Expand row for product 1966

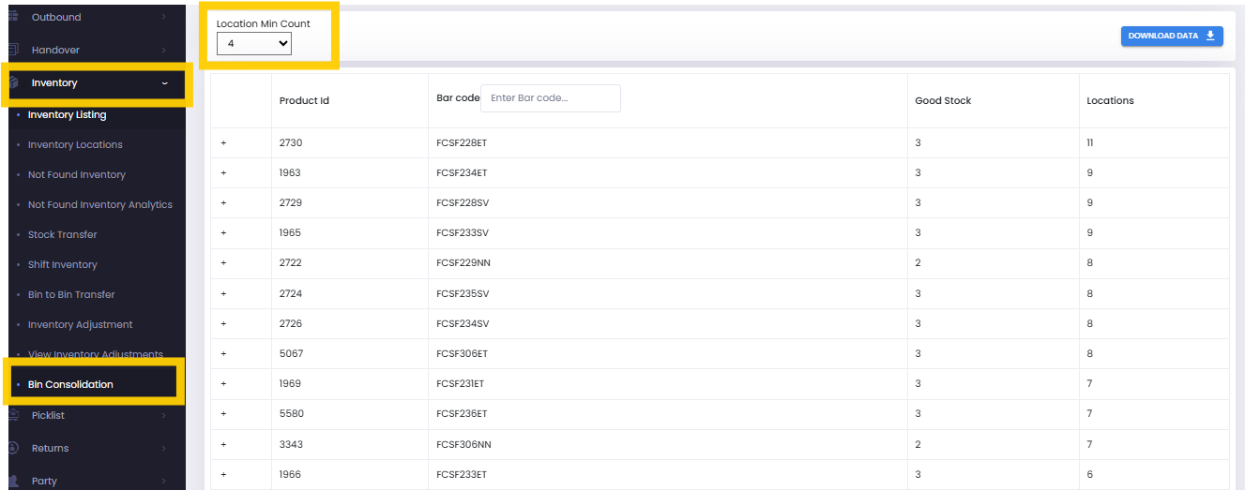click(223, 474)
